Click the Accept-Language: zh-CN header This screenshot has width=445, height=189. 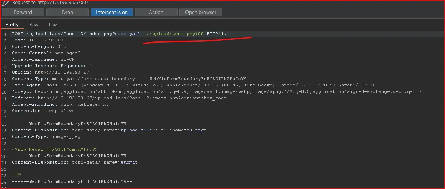(x=43, y=59)
